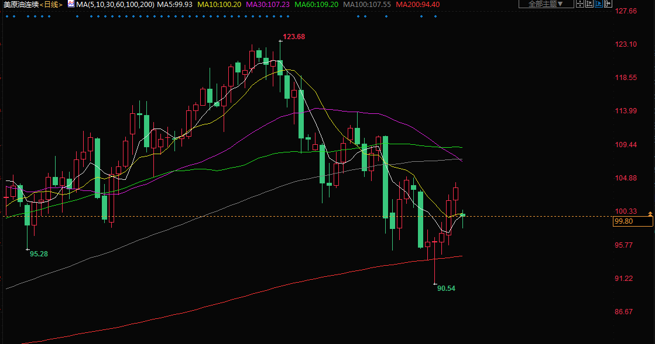Click the MA(5,10,30,60,100,200) indicator parameters
The height and width of the screenshot is (344, 655).
[x=115, y=5]
